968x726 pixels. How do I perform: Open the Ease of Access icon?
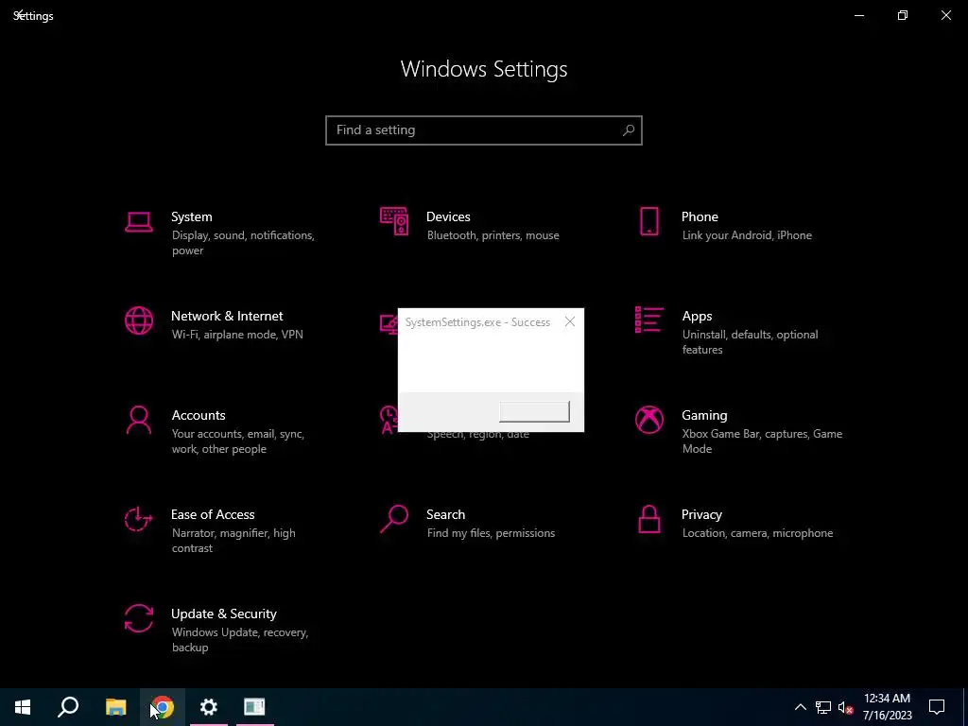coord(138,519)
